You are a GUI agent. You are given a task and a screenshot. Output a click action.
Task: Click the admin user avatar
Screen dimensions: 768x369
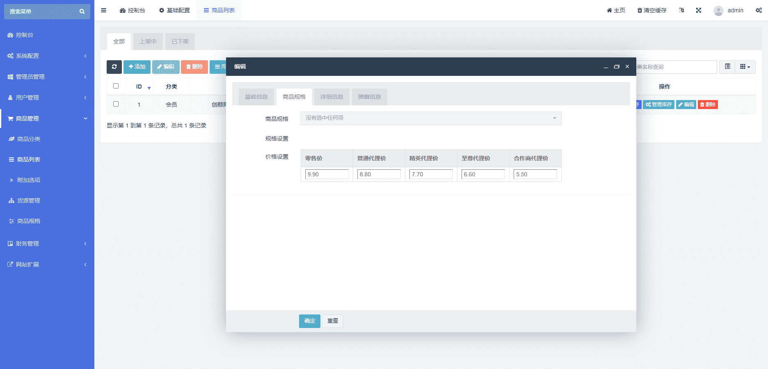coord(718,11)
